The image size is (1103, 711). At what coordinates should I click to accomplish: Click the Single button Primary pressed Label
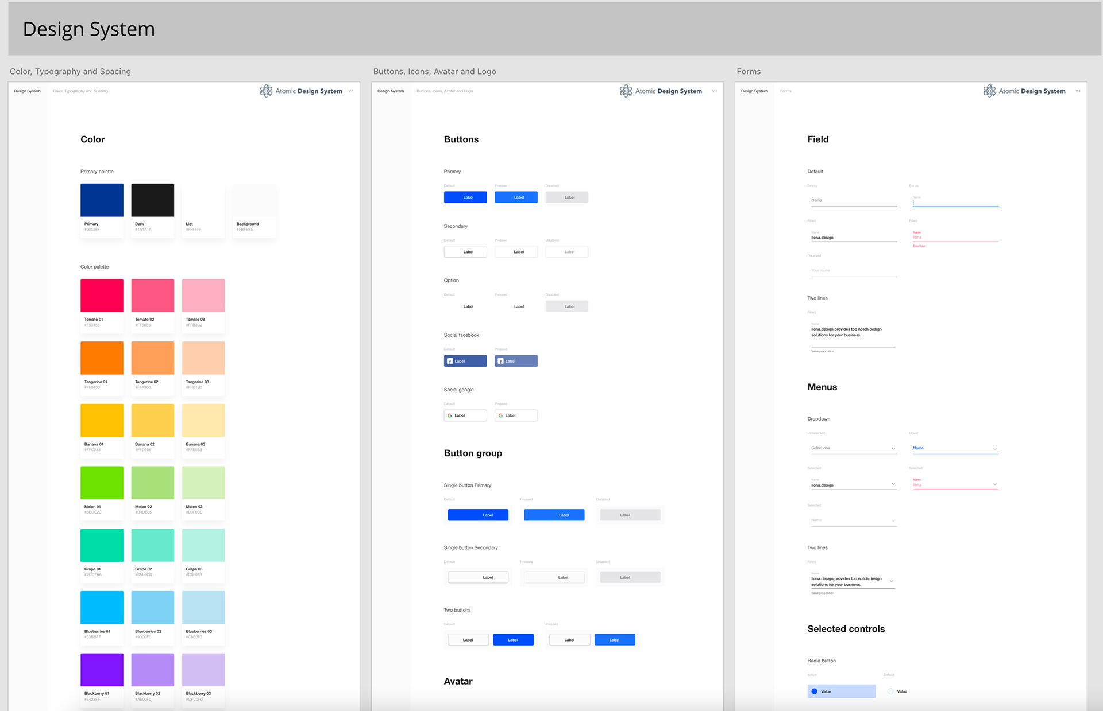[x=554, y=515]
